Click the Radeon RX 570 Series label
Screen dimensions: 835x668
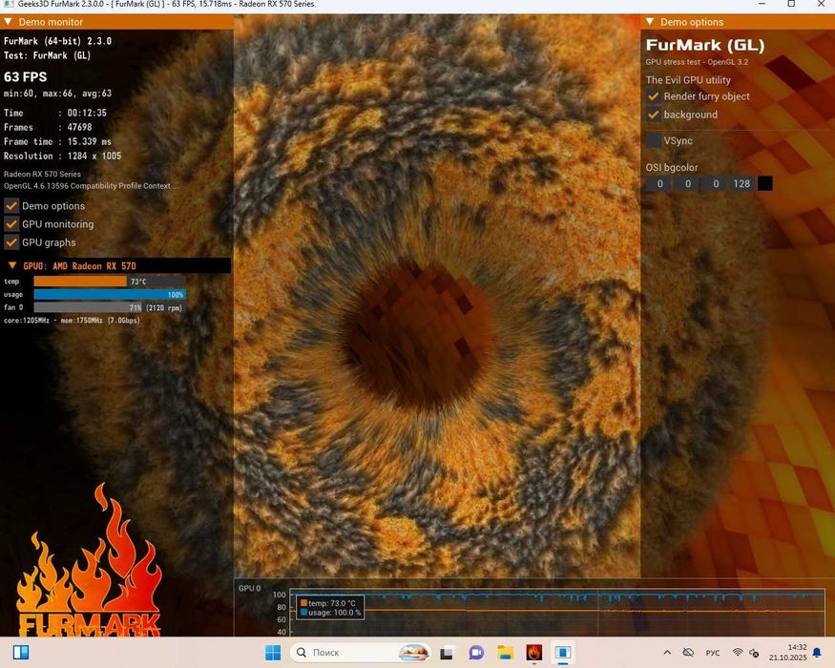[x=42, y=175]
